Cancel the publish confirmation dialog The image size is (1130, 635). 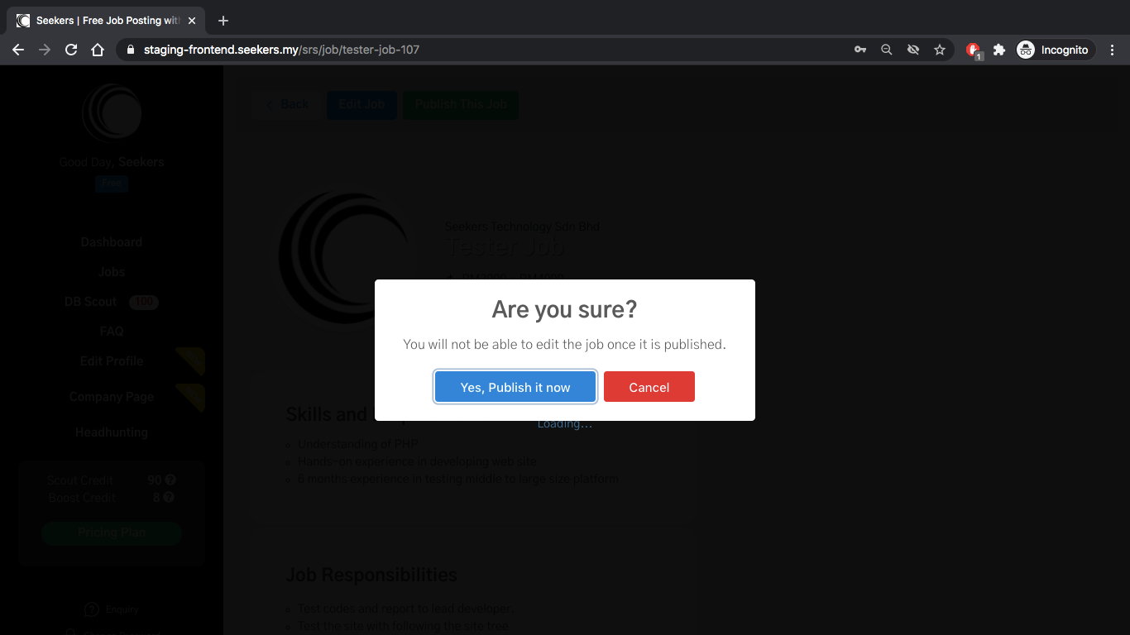click(x=649, y=387)
